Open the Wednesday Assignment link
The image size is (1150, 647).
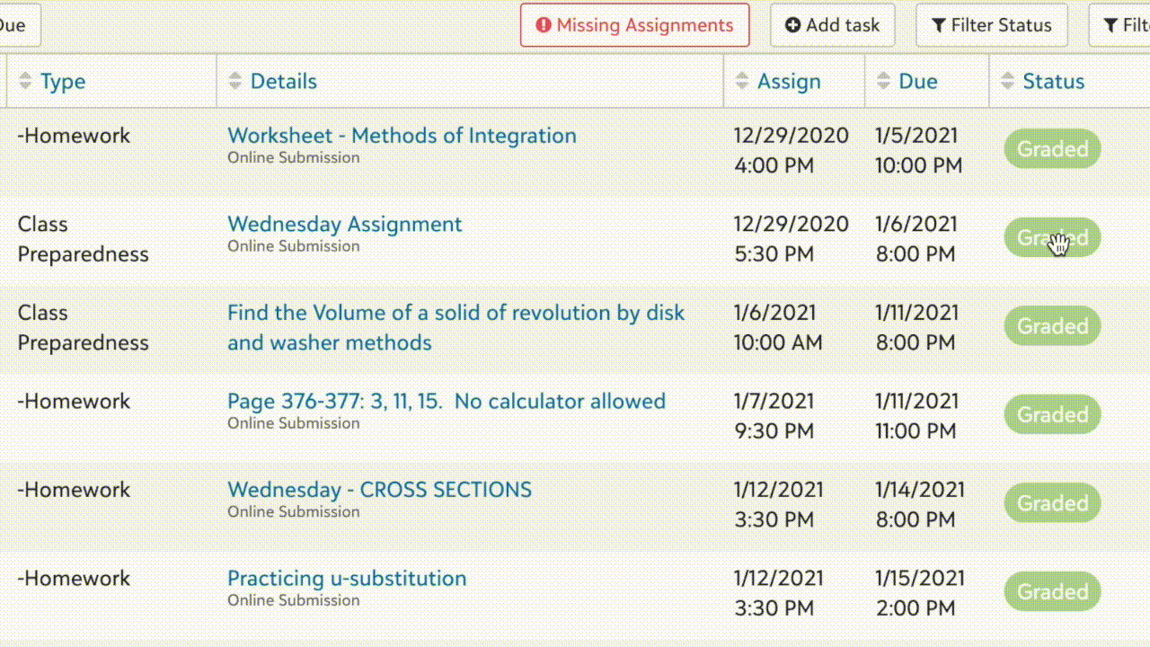(344, 225)
